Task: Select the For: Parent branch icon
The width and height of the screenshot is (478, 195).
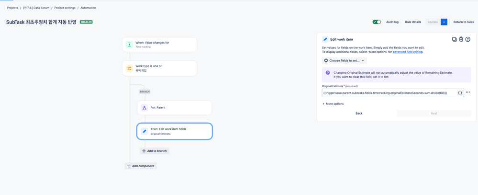Action: point(145,108)
